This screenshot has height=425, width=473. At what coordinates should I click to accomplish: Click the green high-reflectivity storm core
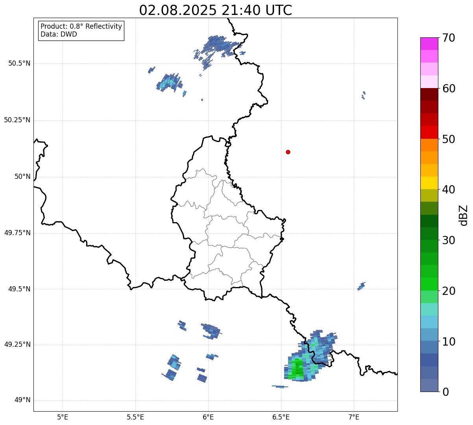(x=297, y=368)
